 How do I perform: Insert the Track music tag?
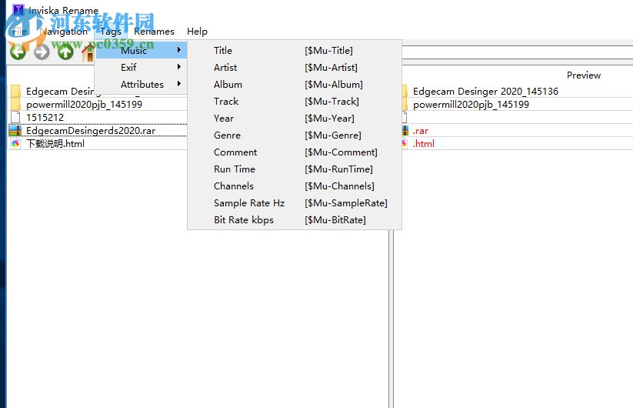pyautogui.click(x=295, y=101)
